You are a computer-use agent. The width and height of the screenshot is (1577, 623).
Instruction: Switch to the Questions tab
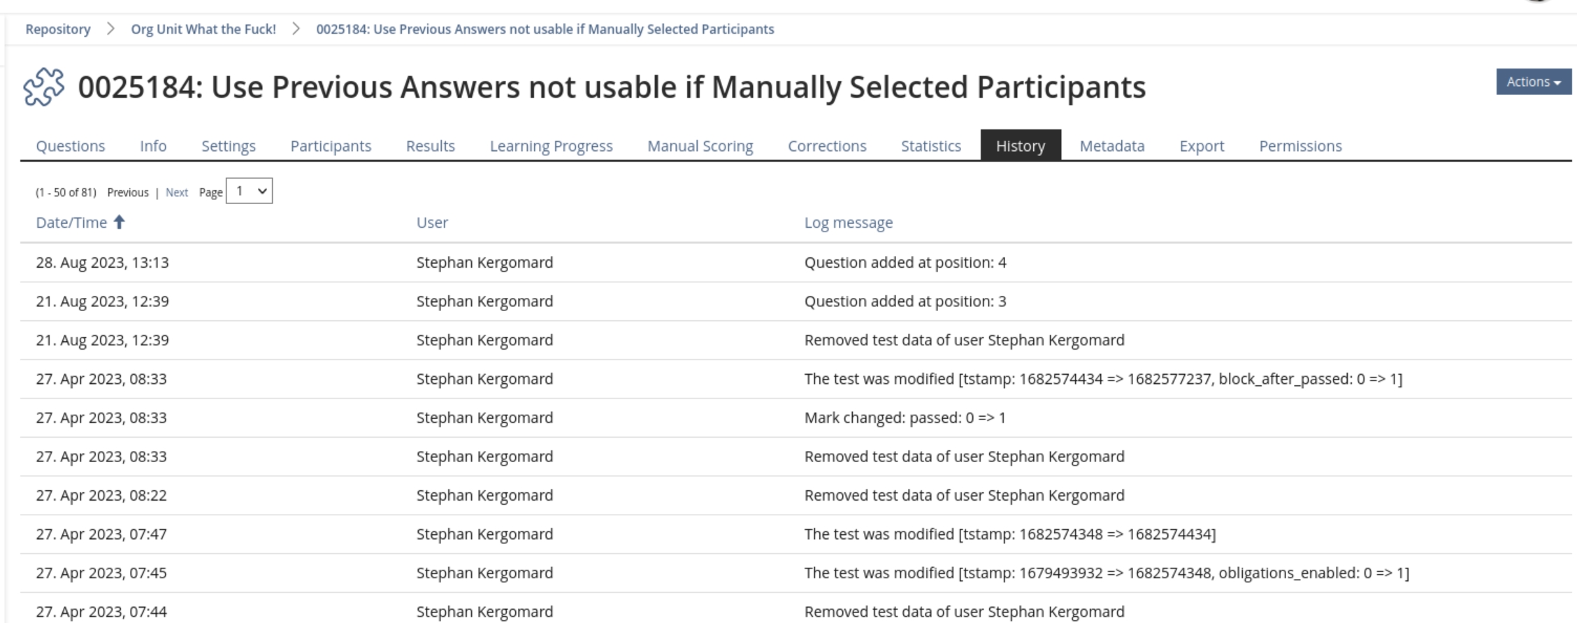click(71, 146)
